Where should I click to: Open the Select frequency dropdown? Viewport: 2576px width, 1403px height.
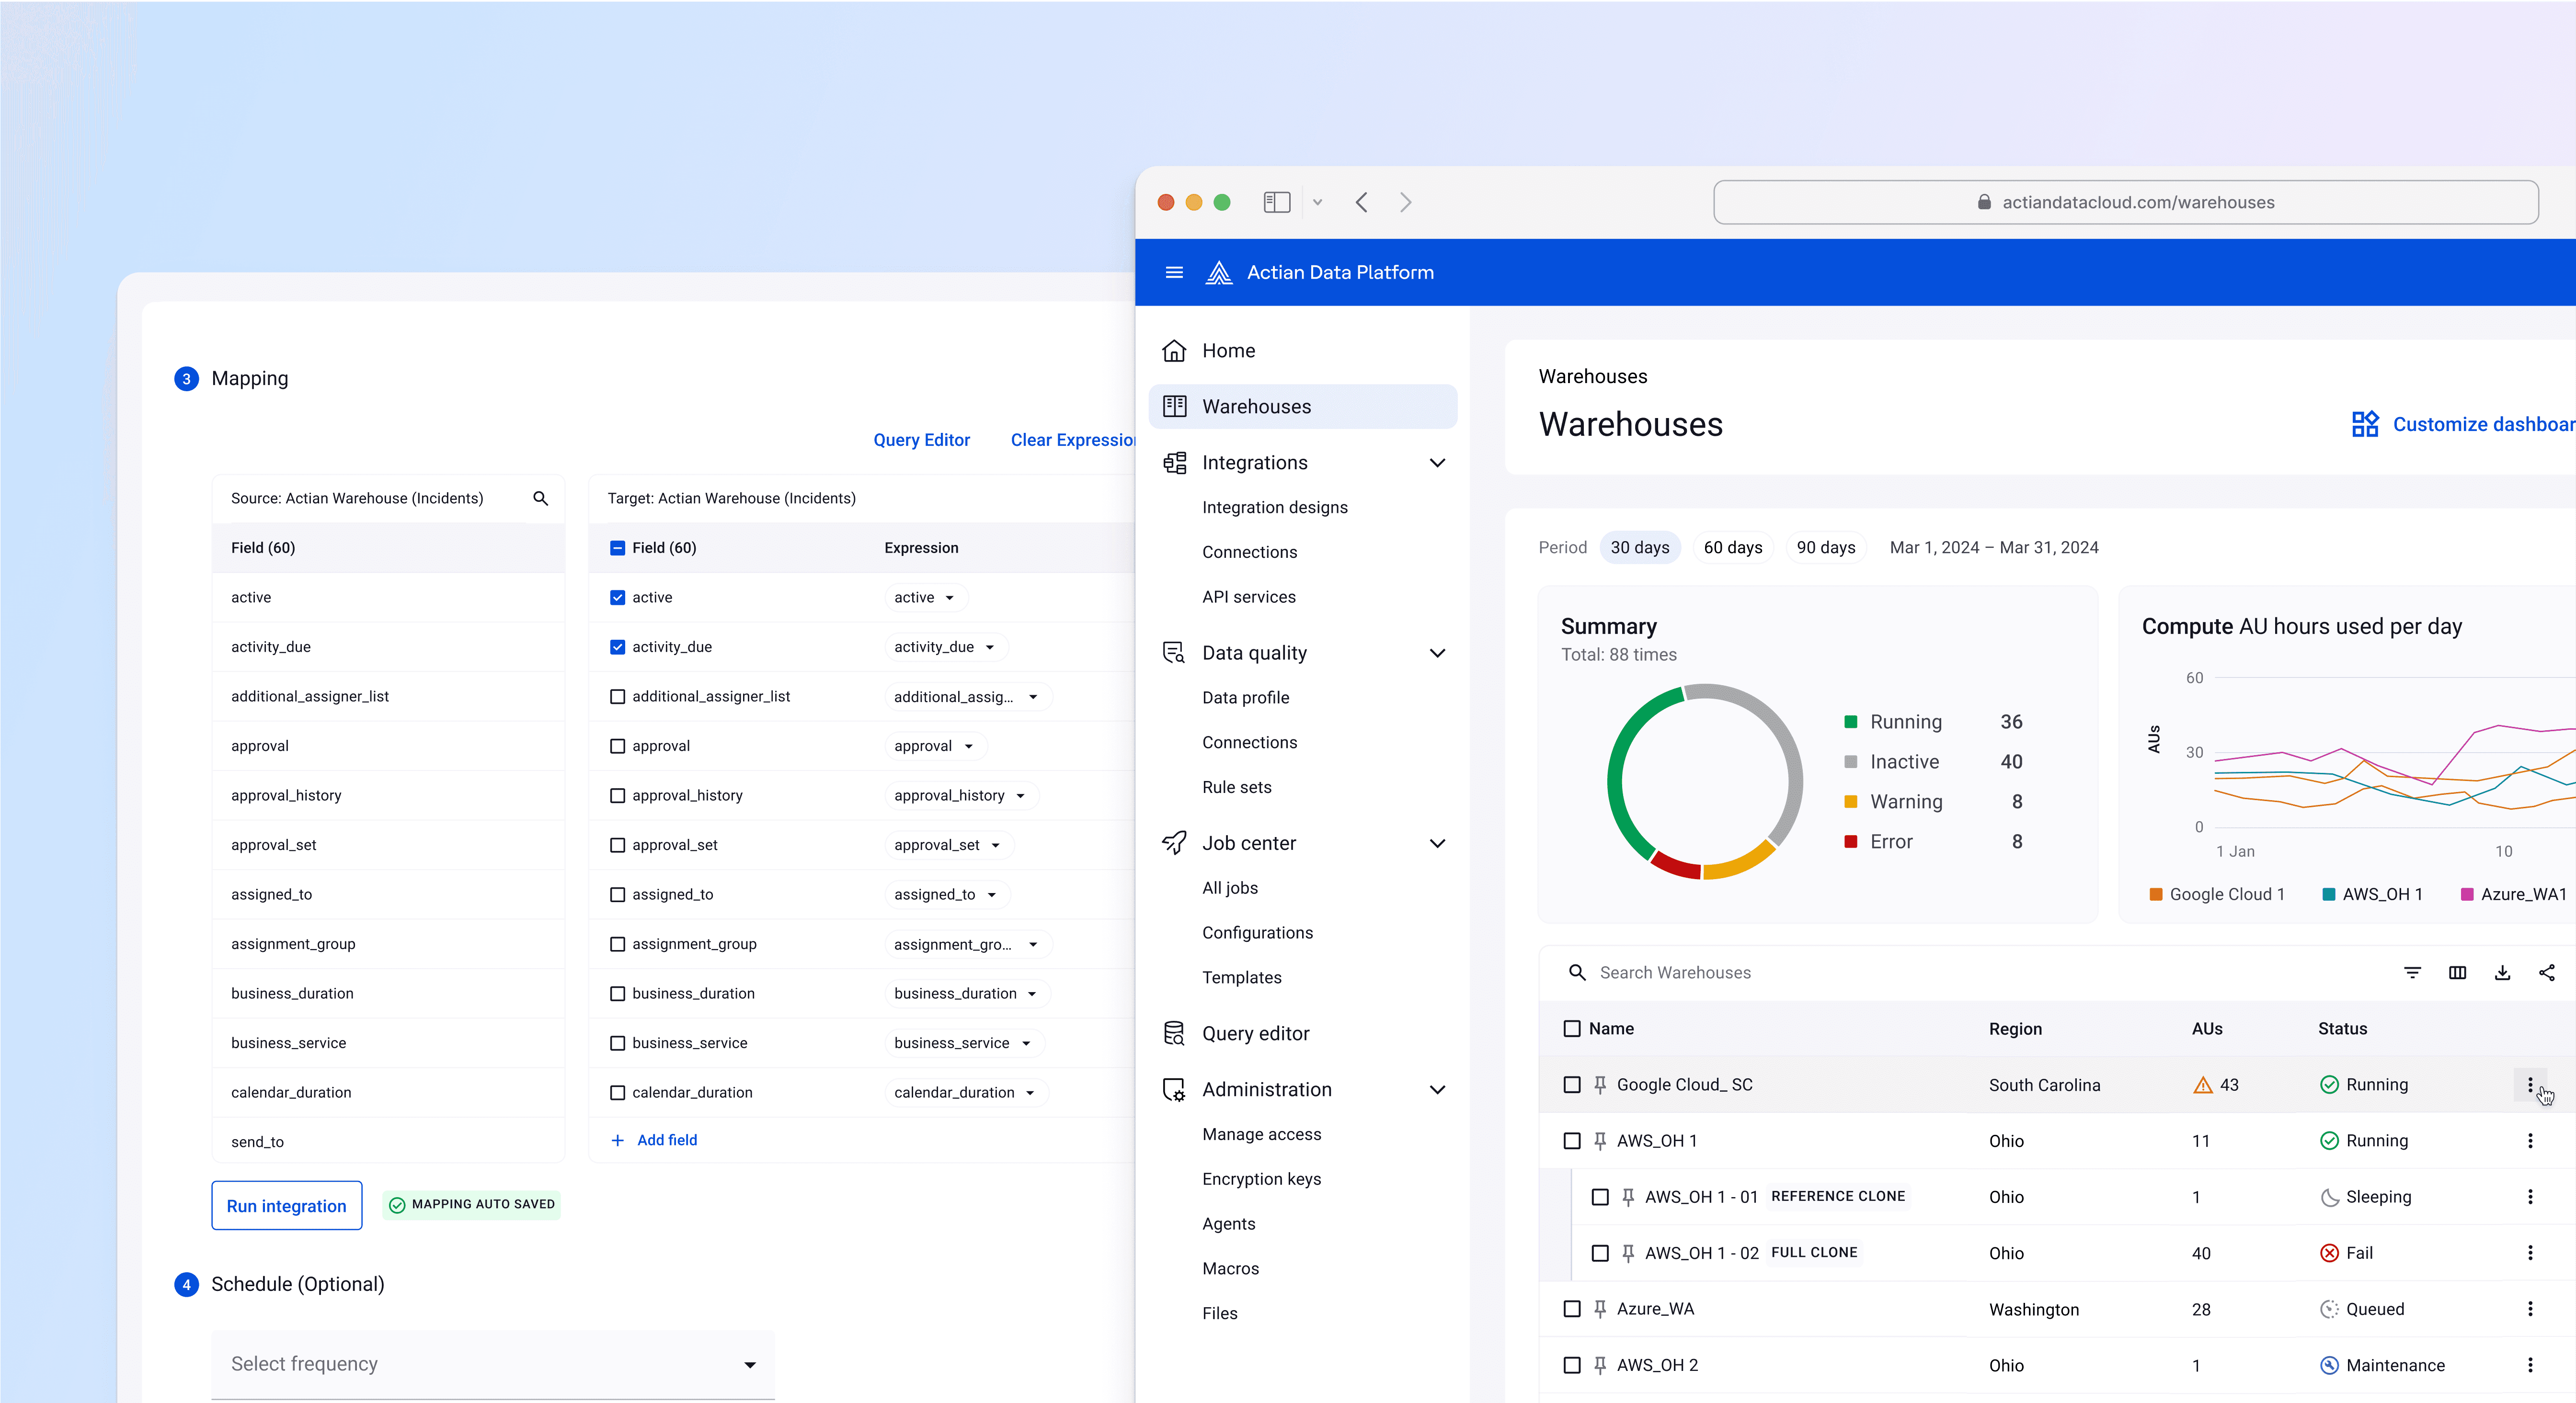[493, 1364]
